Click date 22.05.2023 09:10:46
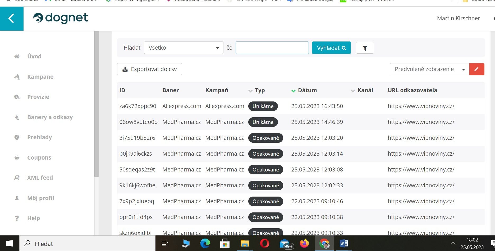495x251 pixels. pyautogui.click(x=317, y=201)
